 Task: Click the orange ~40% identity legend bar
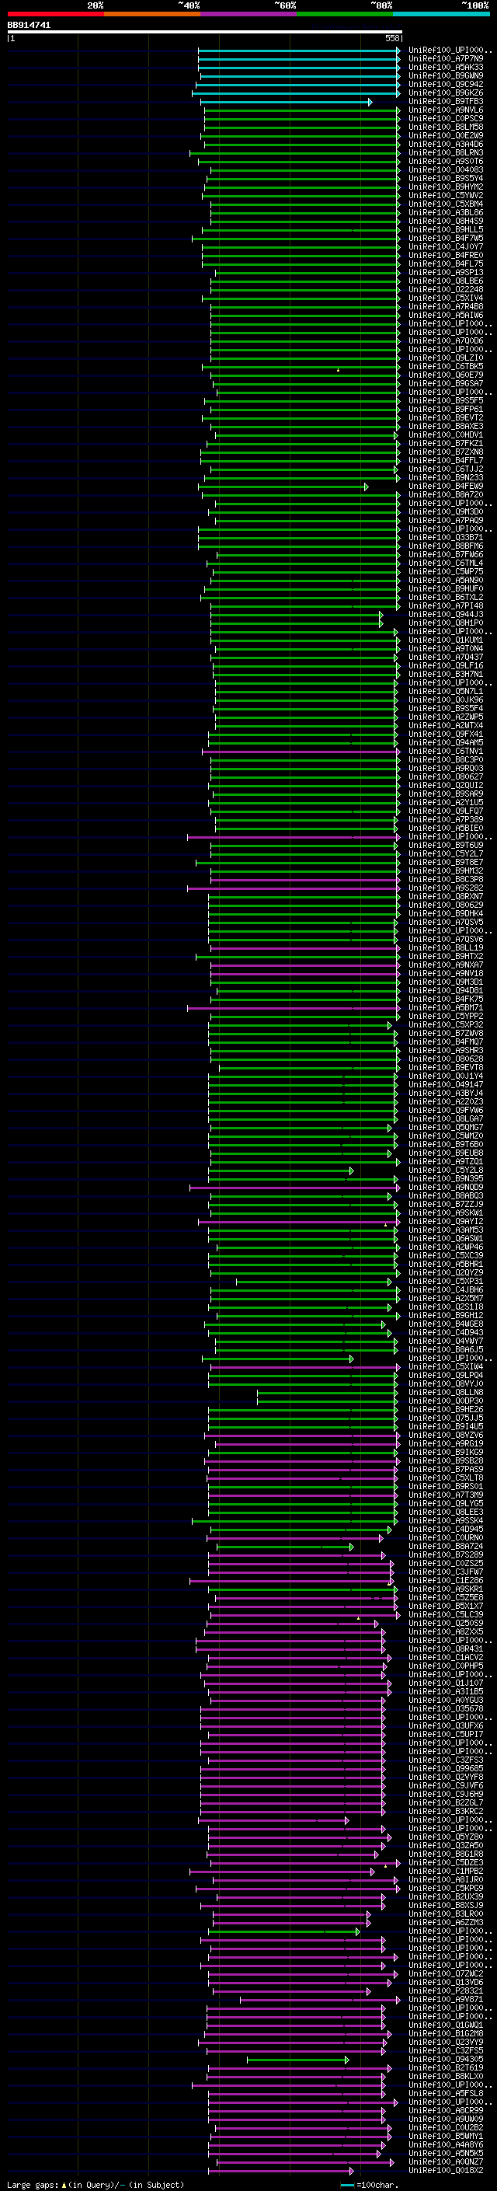coord(152,14)
